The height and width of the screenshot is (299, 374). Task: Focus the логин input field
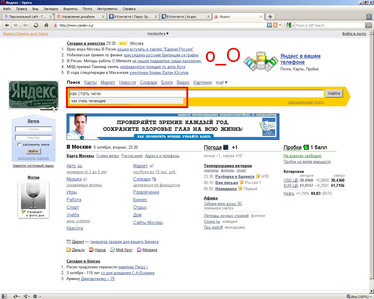pyautogui.click(x=34, y=129)
